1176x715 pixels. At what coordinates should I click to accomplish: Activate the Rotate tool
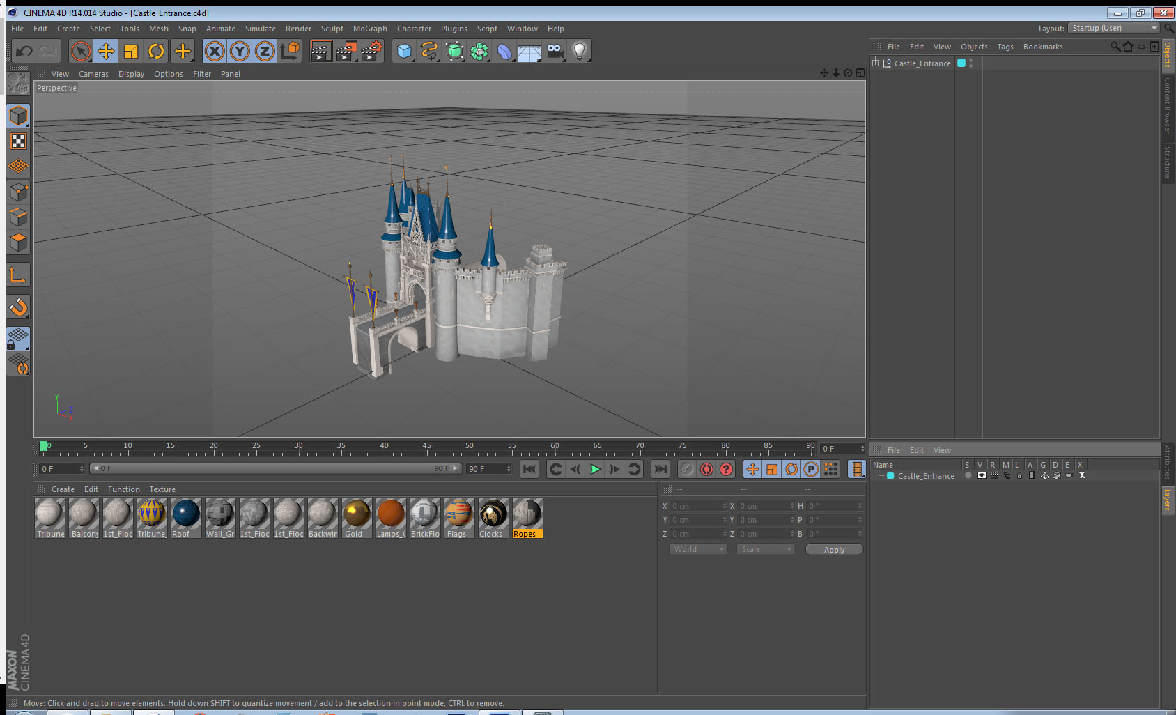click(x=157, y=51)
